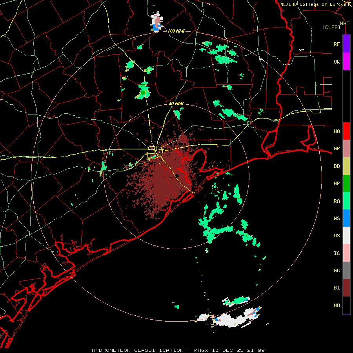Click the ND legend label
The image size is (353, 353).
click(337, 306)
